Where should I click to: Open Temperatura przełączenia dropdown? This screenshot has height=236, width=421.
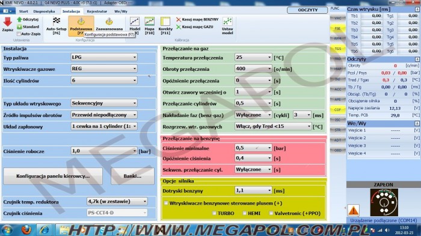253,57
